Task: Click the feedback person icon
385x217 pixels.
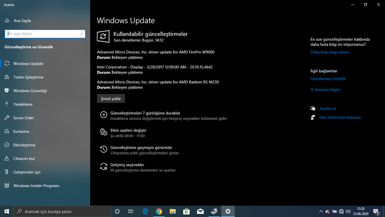Action: point(313,117)
